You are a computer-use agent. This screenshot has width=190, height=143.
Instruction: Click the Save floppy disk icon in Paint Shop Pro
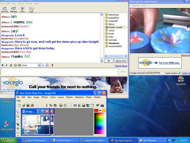[x=28, y=105]
